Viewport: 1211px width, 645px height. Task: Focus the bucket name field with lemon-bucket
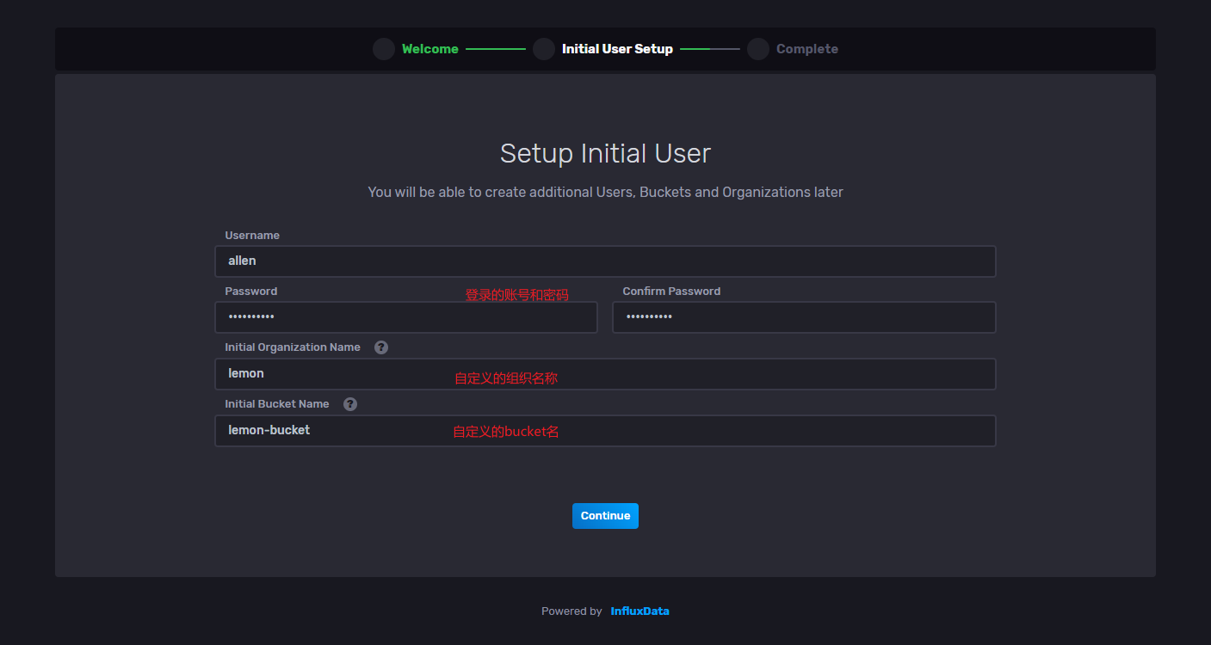click(x=605, y=431)
